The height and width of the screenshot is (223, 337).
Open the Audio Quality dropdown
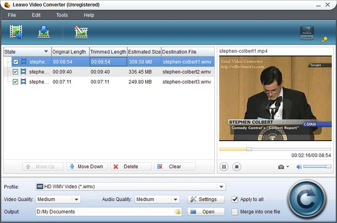pos(175,199)
